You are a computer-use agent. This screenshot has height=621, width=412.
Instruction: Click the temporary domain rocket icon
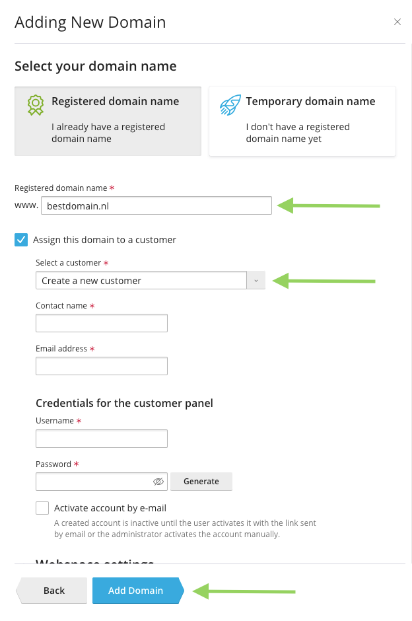click(x=230, y=105)
